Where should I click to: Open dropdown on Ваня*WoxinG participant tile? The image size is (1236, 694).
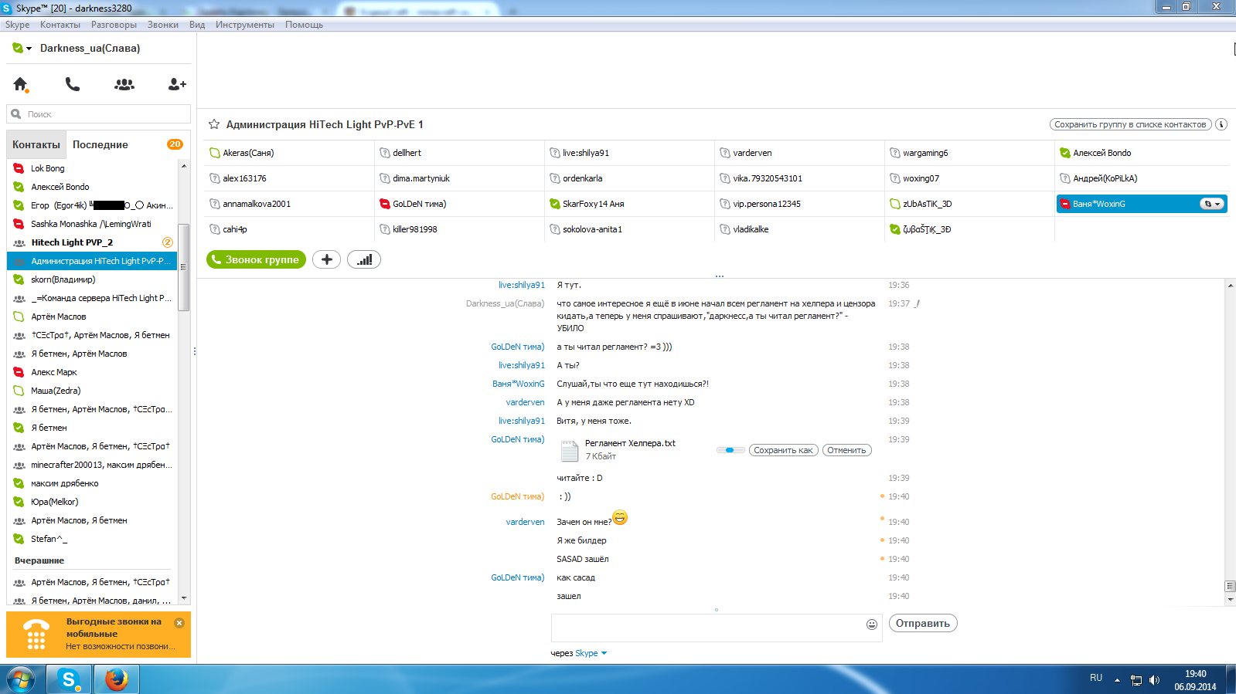(1211, 204)
